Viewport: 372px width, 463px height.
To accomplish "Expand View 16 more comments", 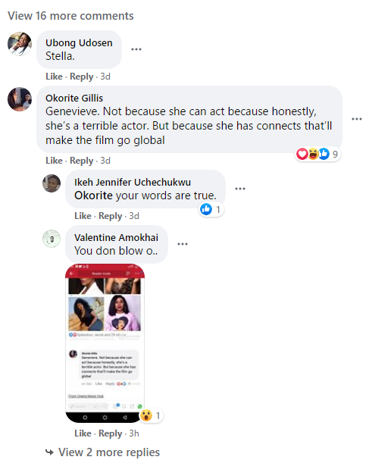I will 70,16.
